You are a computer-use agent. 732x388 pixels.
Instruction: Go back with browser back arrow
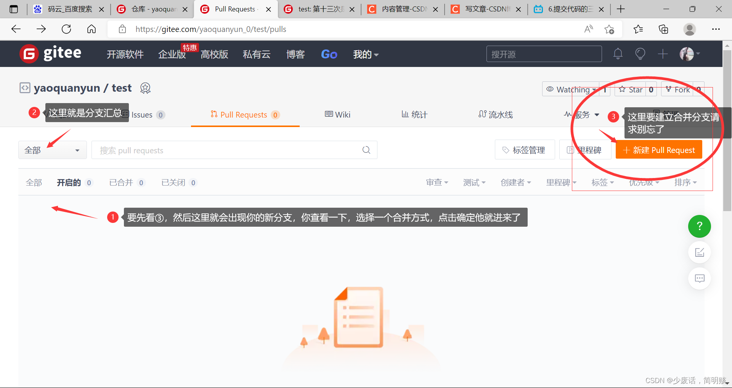click(16, 29)
